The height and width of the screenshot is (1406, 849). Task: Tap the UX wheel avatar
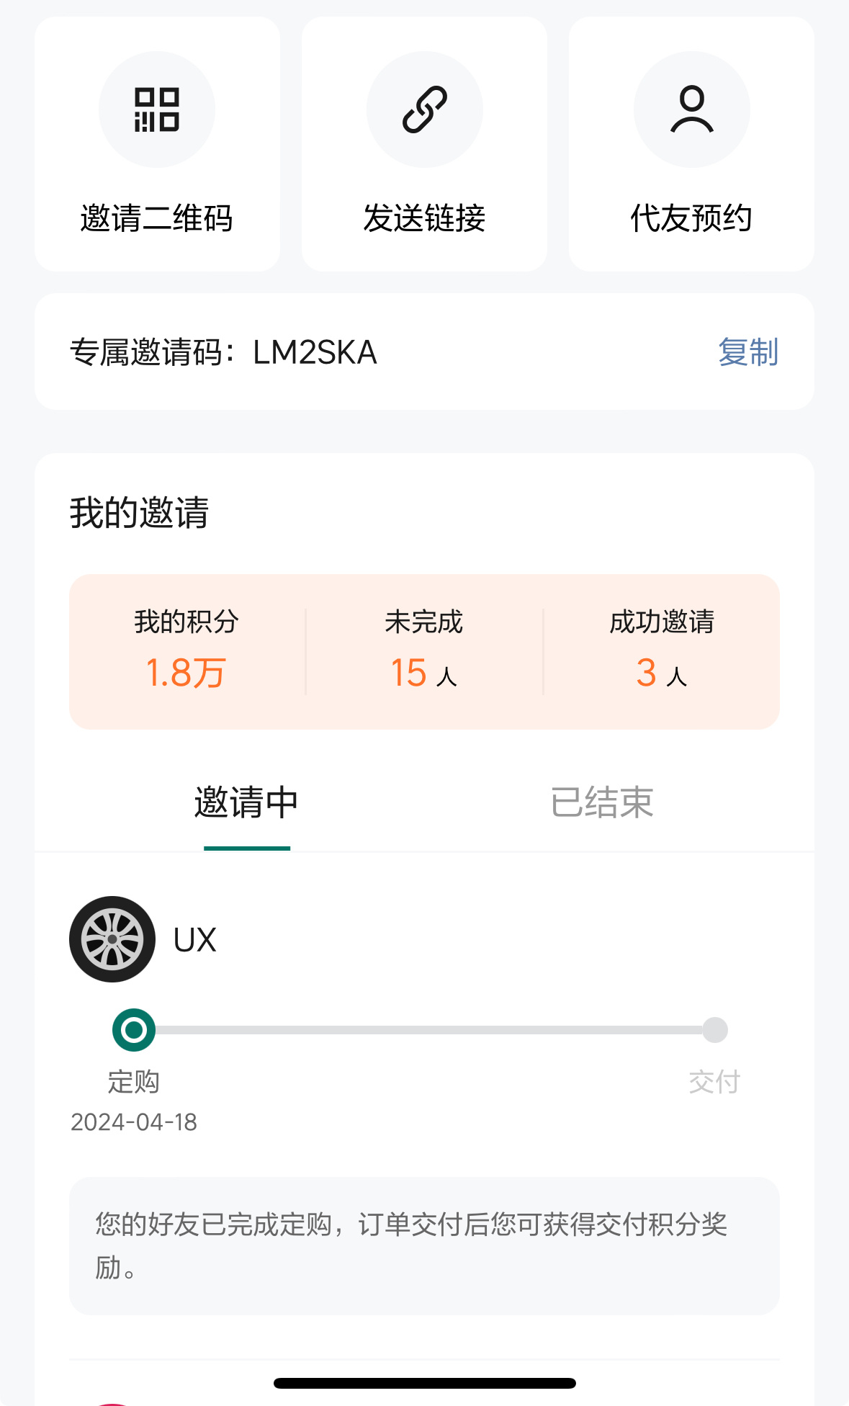click(112, 939)
